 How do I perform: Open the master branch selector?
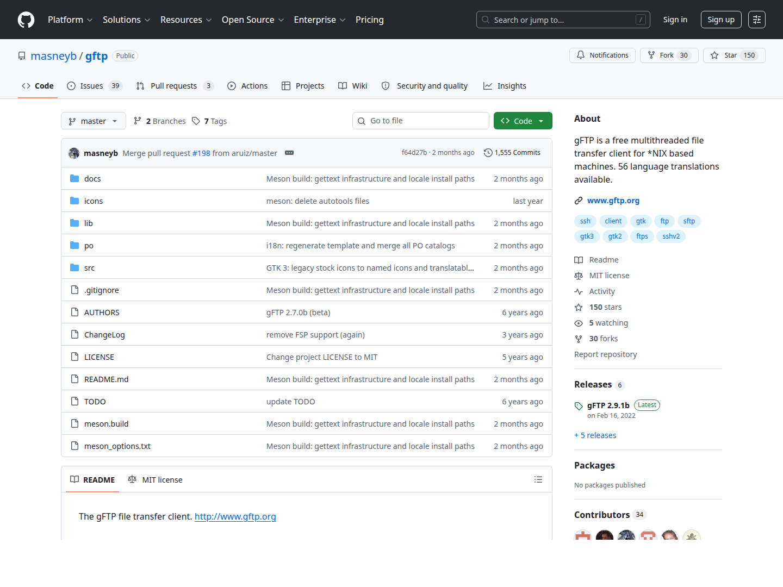coord(94,121)
